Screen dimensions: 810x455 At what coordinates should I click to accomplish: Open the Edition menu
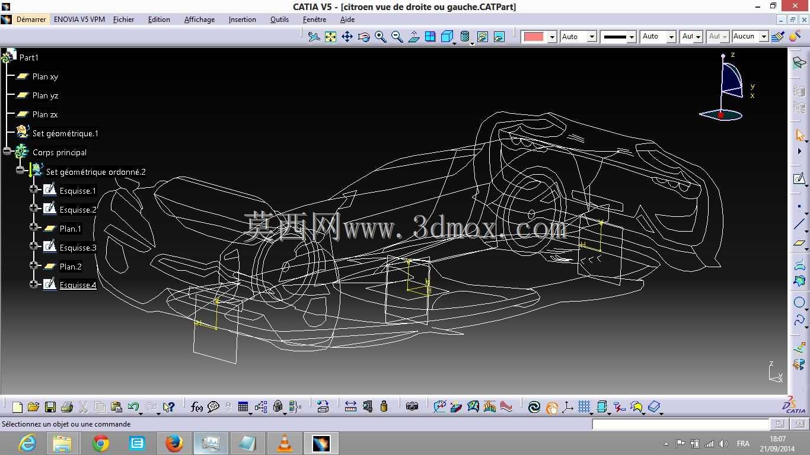coord(159,20)
